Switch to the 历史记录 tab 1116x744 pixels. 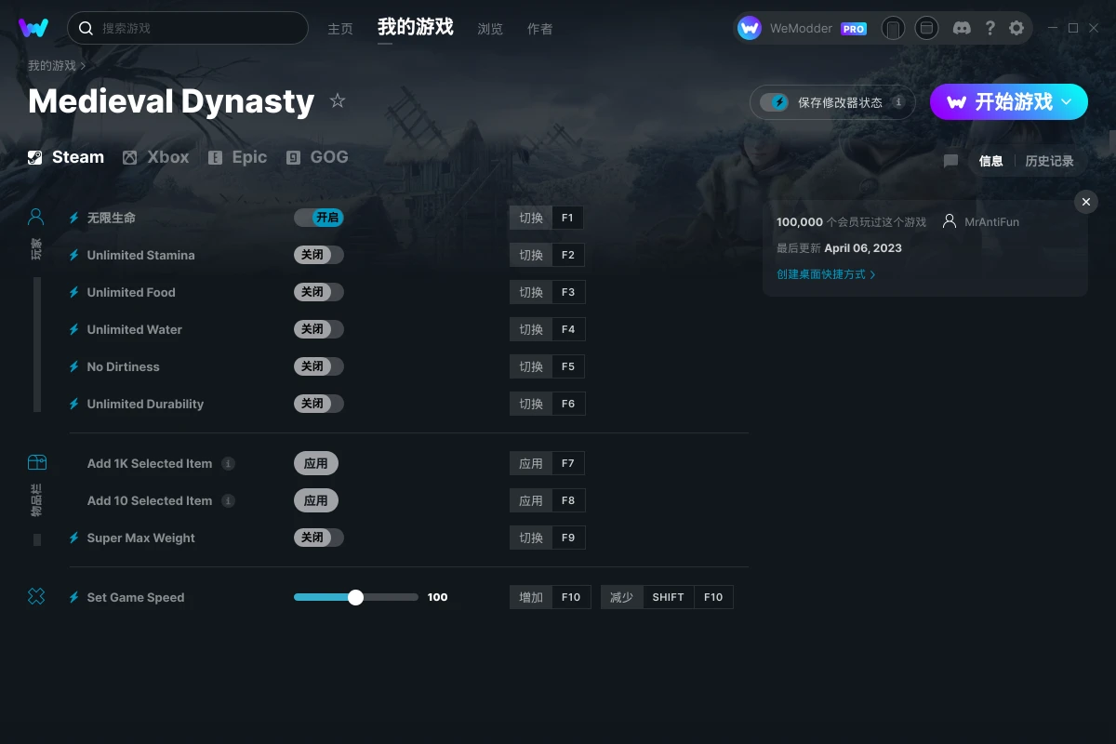(1049, 161)
